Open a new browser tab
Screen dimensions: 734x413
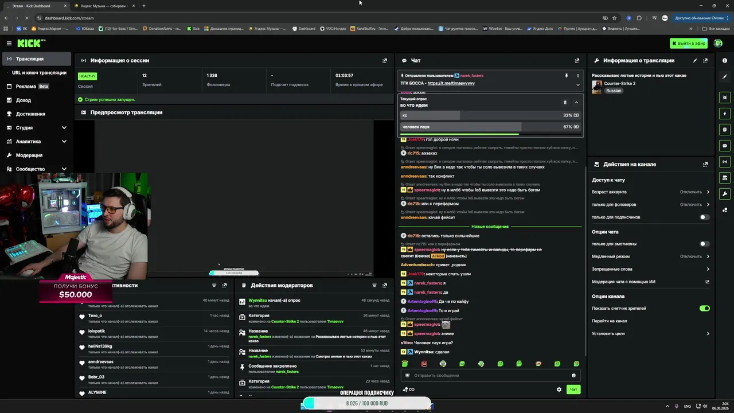pyautogui.click(x=143, y=6)
